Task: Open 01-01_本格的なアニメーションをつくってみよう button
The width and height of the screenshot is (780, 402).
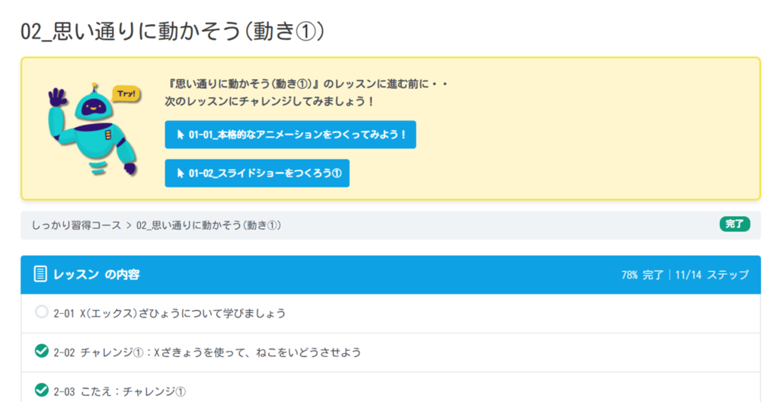Action: (x=297, y=135)
